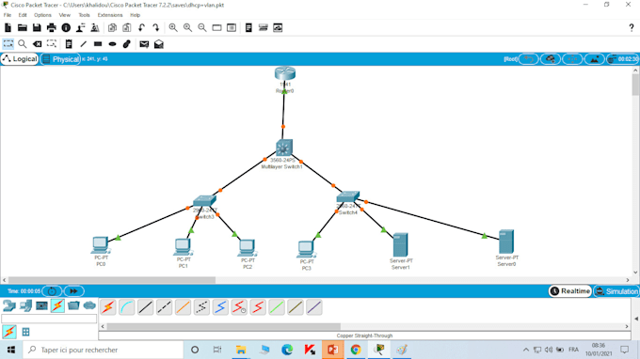Choose the Connections lightning category icon
Screen dimensions: 640x359
(57, 305)
